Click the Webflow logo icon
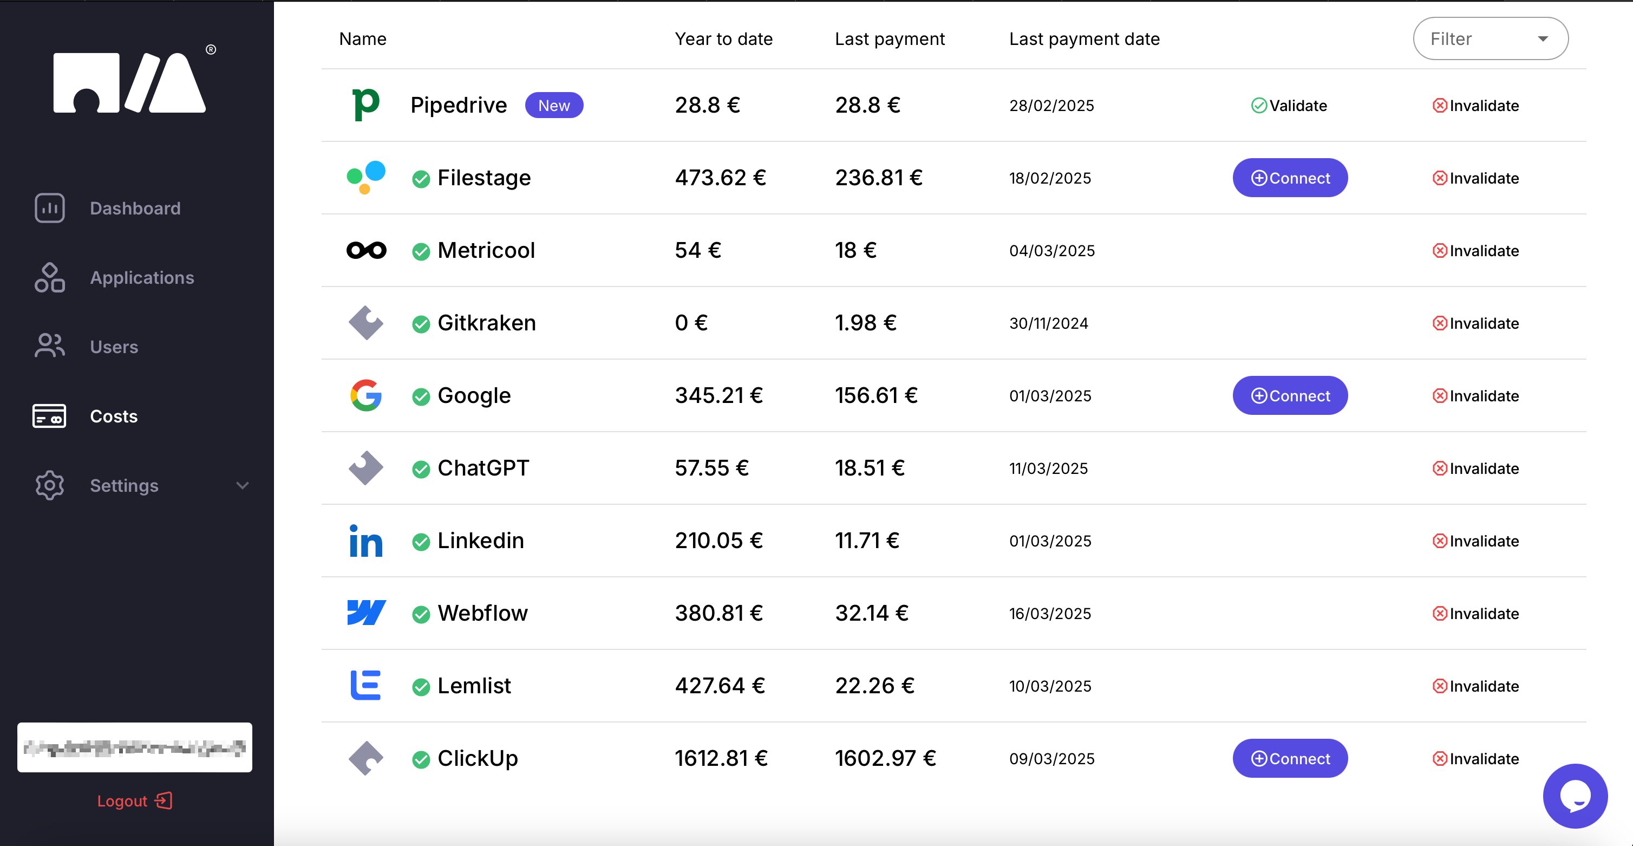1633x846 pixels. click(366, 613)
